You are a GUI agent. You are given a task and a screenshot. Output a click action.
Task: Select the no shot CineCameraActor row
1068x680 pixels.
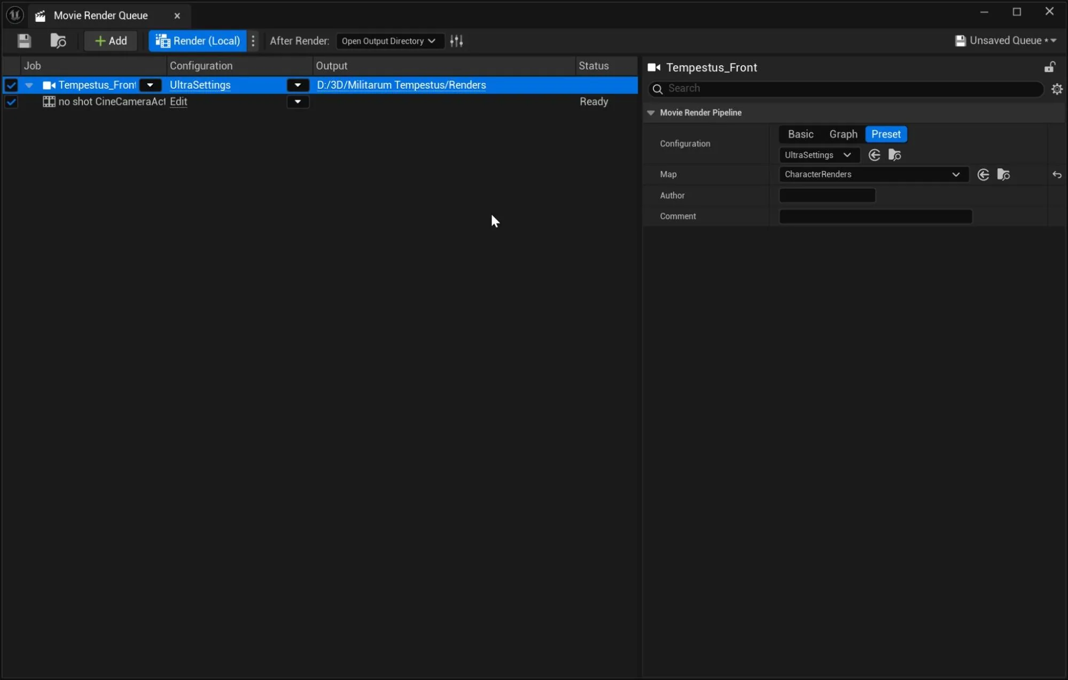[x=321, y=101]
